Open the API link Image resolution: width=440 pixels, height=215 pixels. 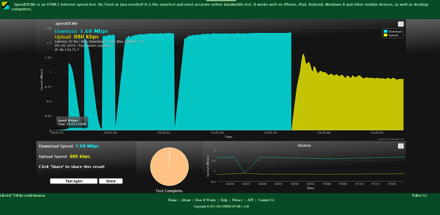coord(250,200)
